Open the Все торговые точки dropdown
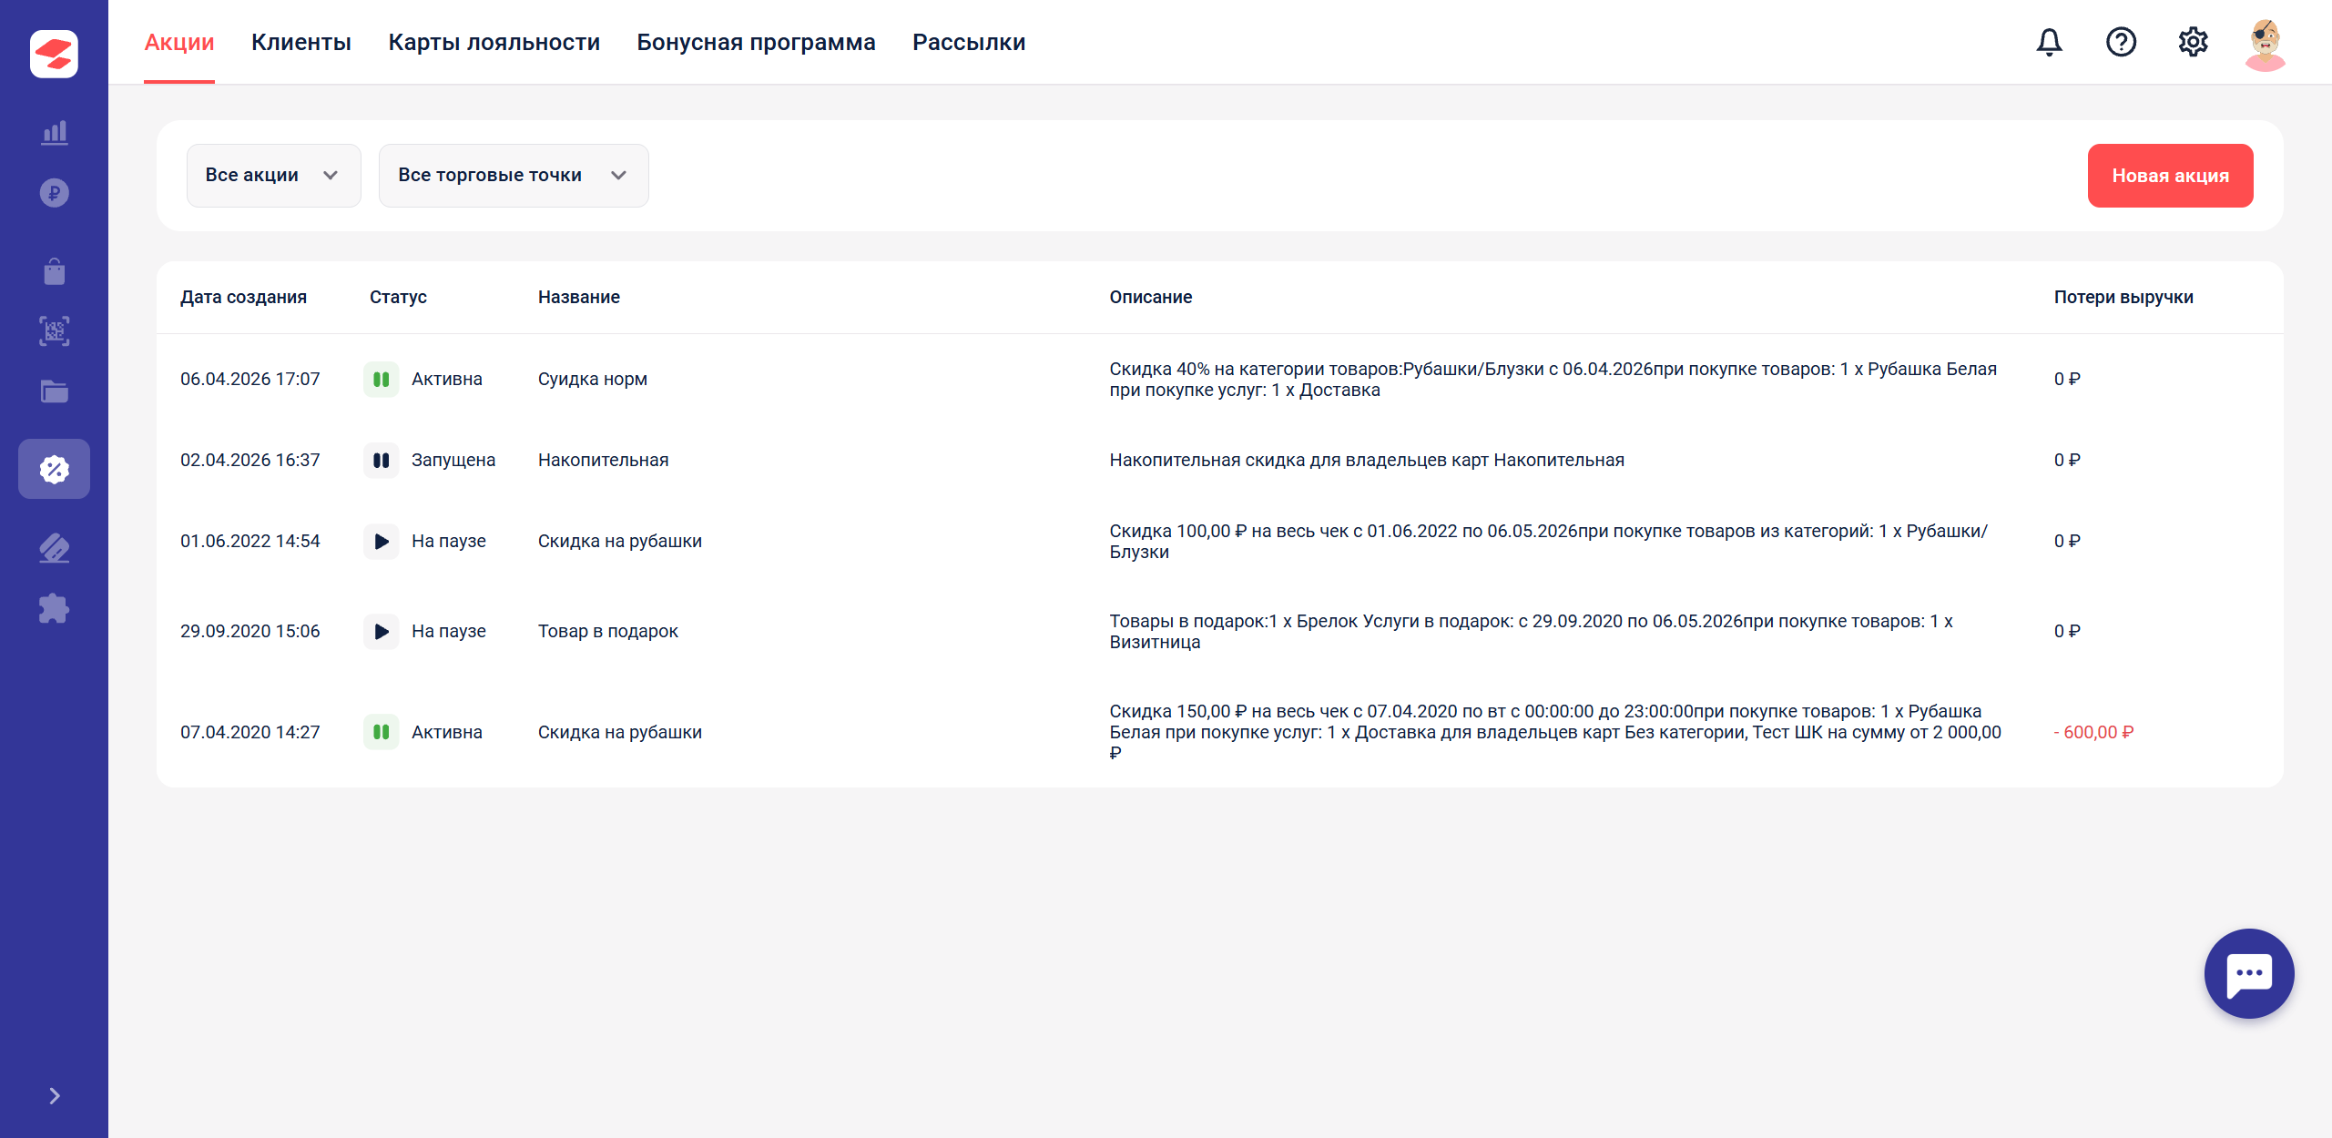The width and height of the screenshot is (2332, 1138). coord(514,175)
